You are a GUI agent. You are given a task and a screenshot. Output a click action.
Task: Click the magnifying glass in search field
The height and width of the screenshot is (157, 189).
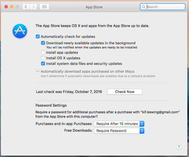(143, 7)
